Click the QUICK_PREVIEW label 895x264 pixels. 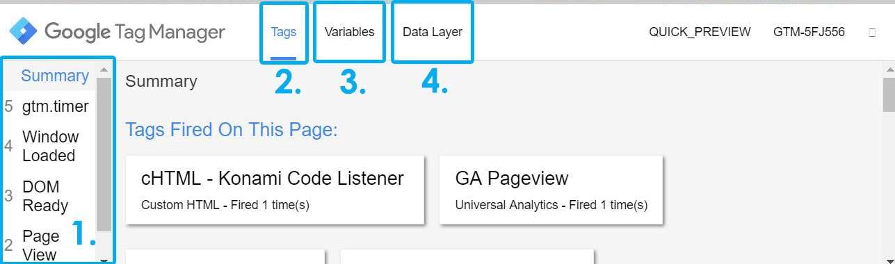(x=700, y=32)
